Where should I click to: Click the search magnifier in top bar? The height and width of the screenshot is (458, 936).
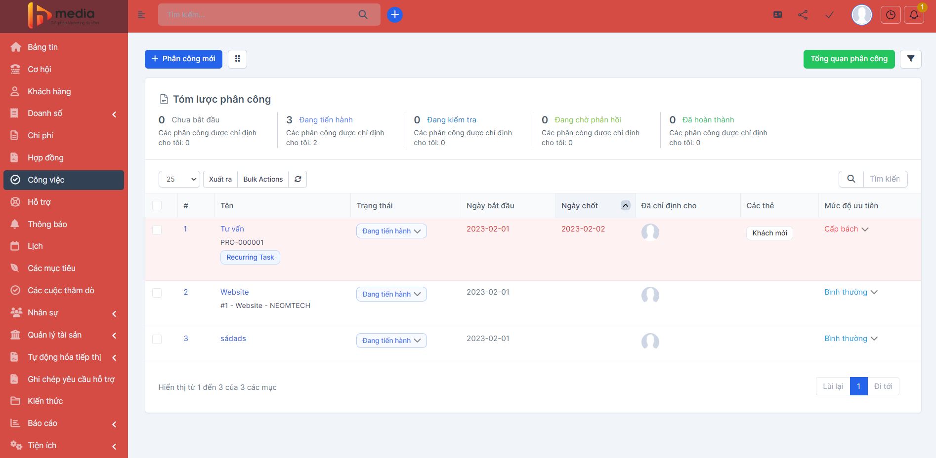tap(363, 14)
